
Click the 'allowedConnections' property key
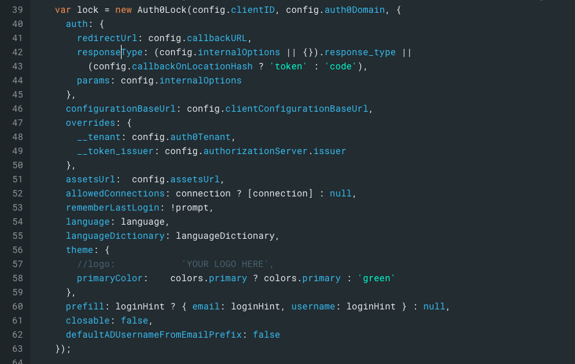click(x=116, y=193)
